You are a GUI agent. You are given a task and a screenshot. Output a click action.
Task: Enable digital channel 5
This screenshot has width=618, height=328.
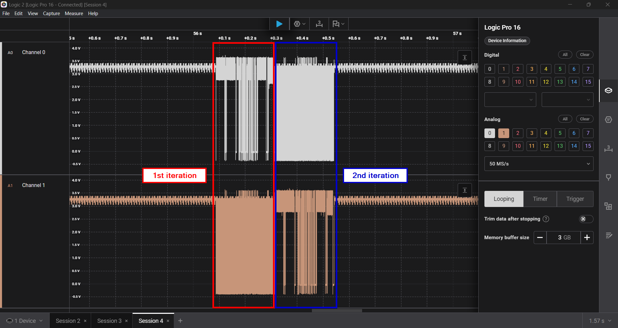(x=560, y=69)
